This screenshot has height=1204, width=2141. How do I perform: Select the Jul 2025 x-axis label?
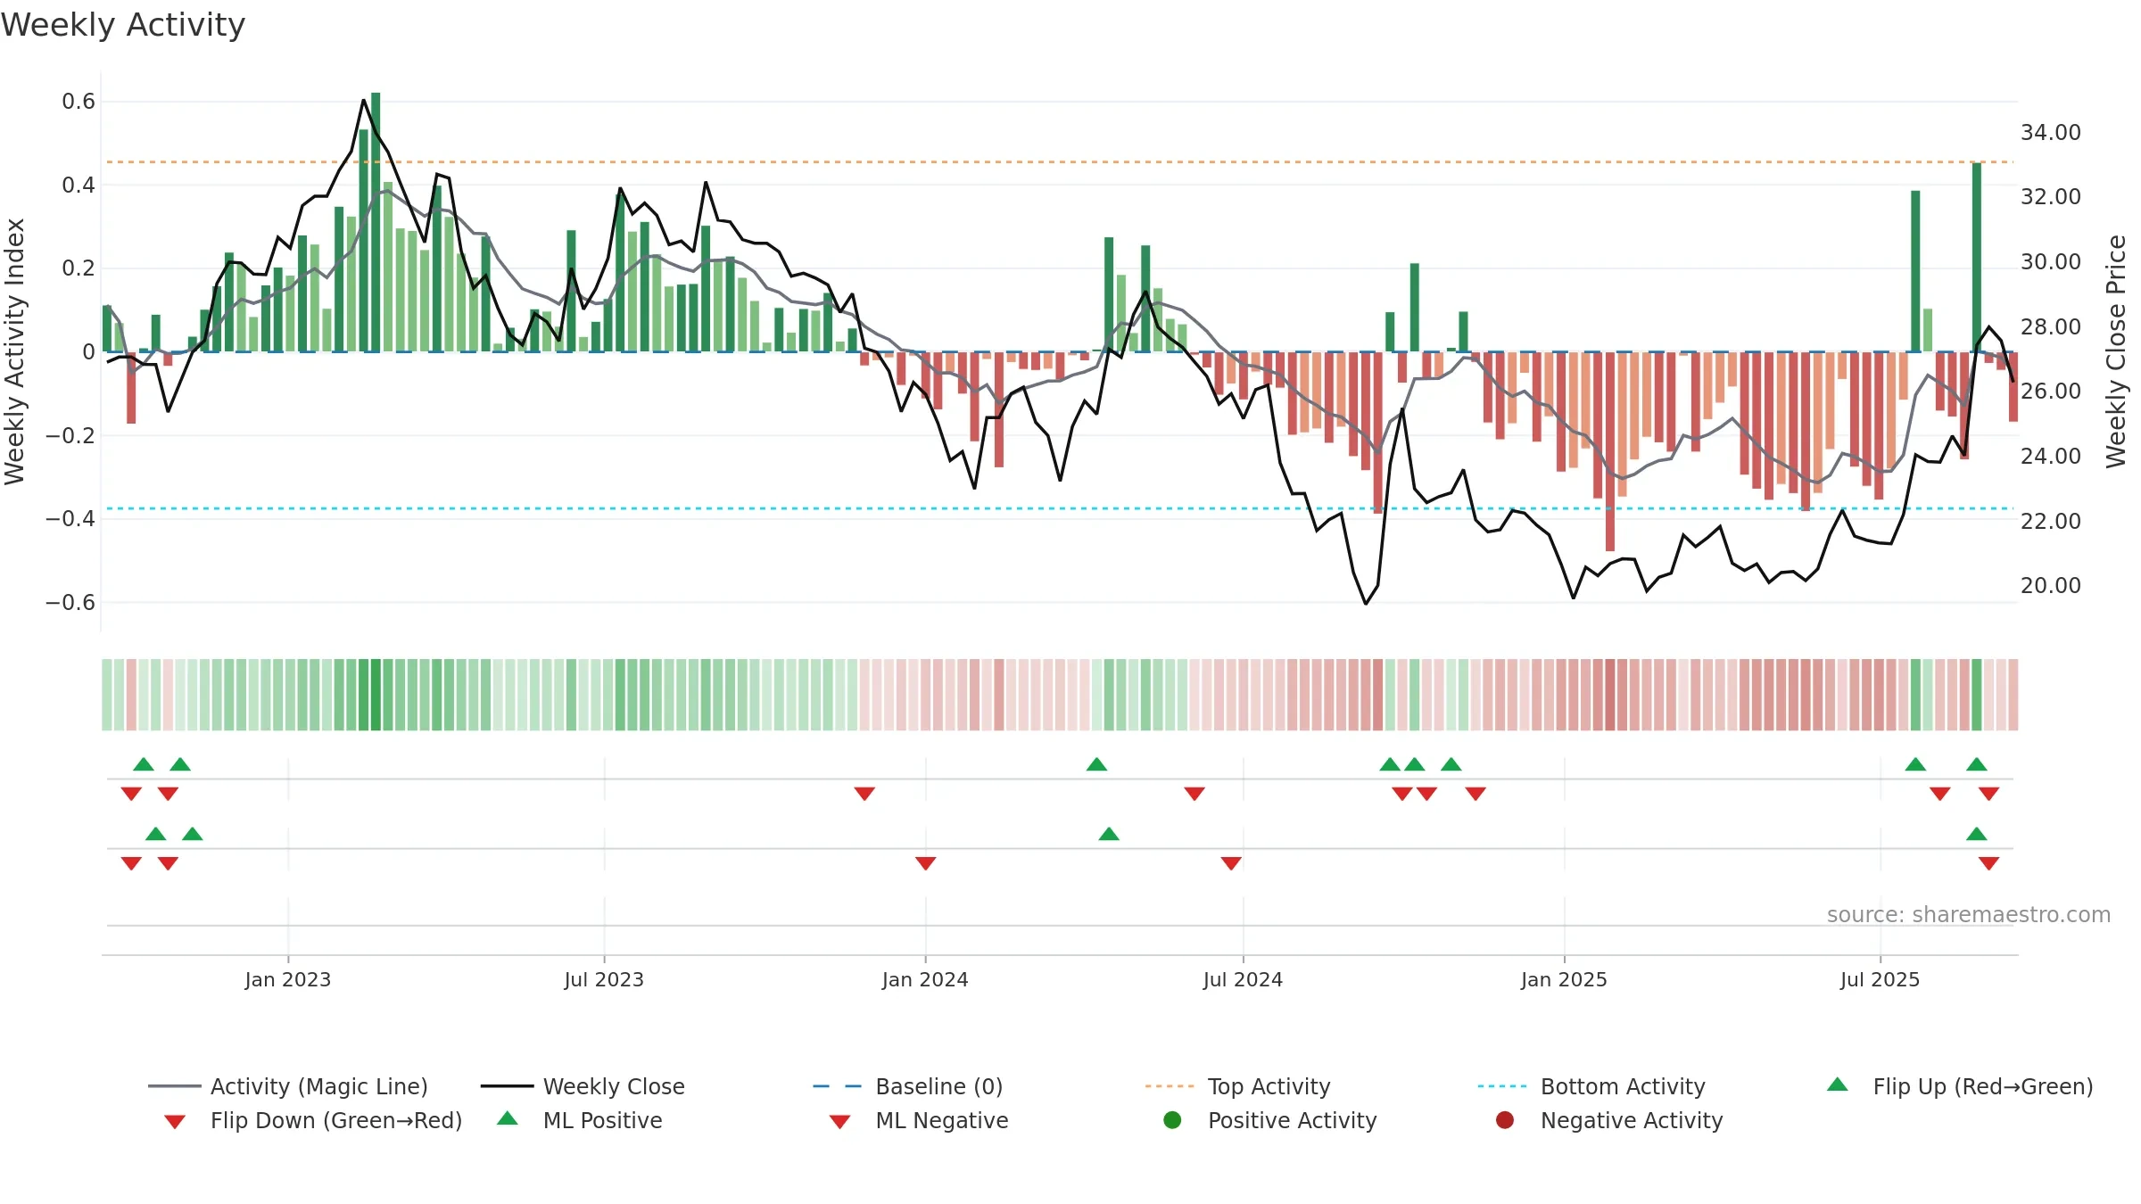pos(1880,979)
